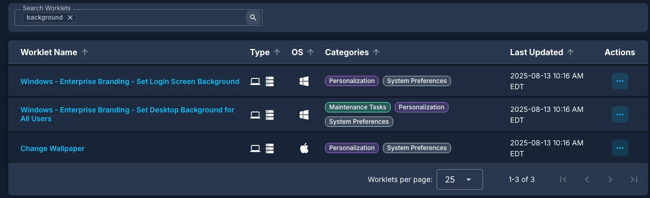The image size is (650, 198).
Task: Open actions for Set Desktop Background worklet
Action: coord(620,114)
